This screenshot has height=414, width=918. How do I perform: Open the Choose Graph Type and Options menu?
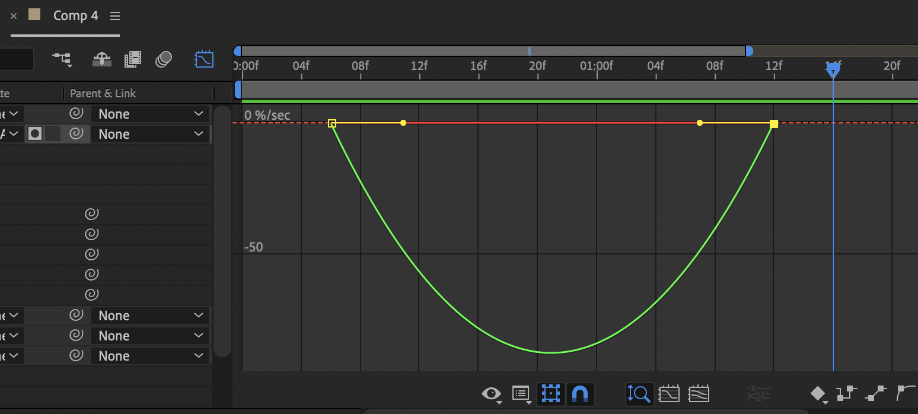[521, 393]
